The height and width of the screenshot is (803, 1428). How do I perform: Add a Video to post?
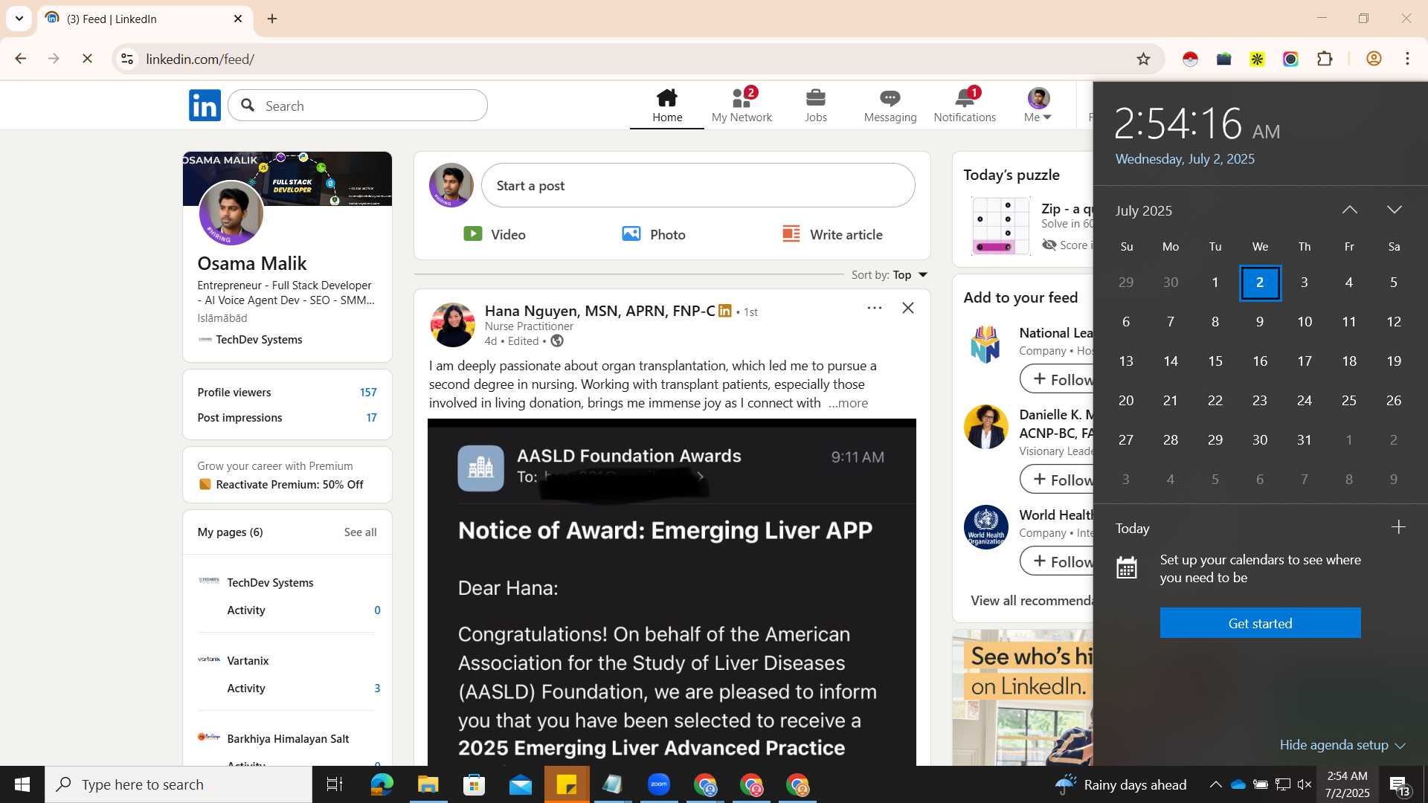click(x=495, y=234)
